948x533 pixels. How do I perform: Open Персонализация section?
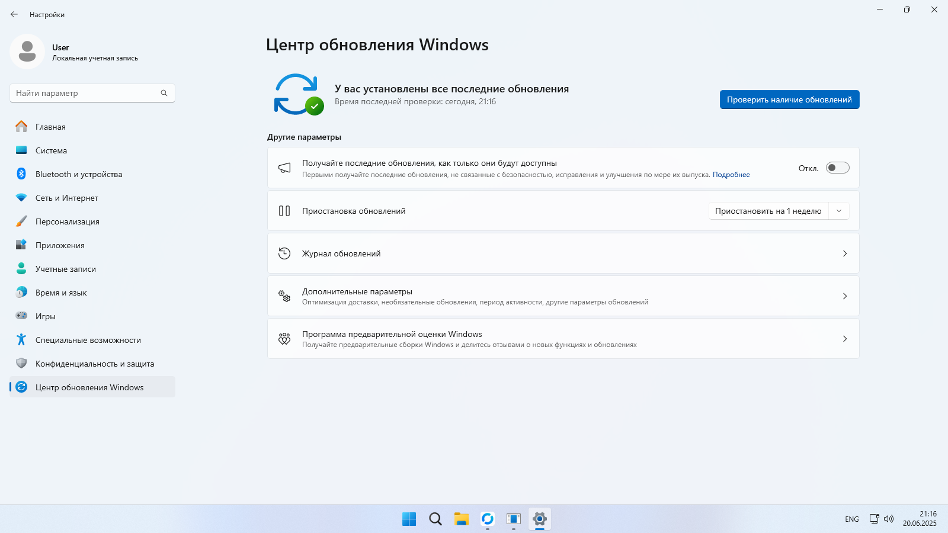(92, 221)
